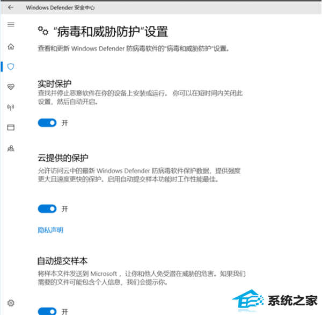The image size is (322, 315).
Task: Select Virus & threat protection shield icon
Action: click(11, 67)
